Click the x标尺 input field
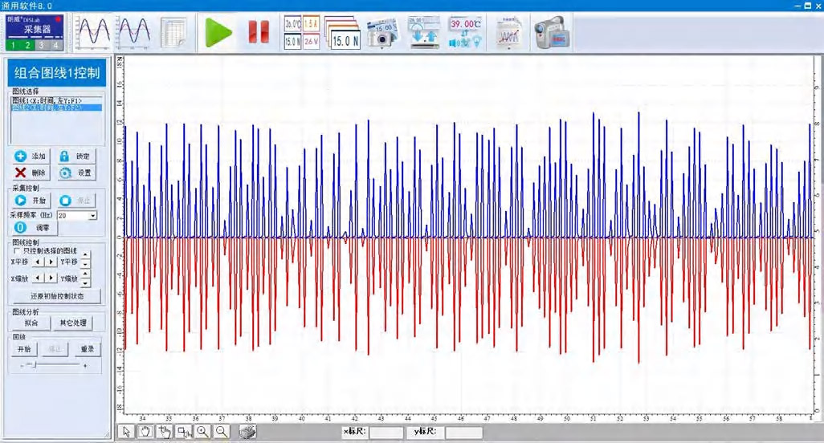 [x=386, y=433]
